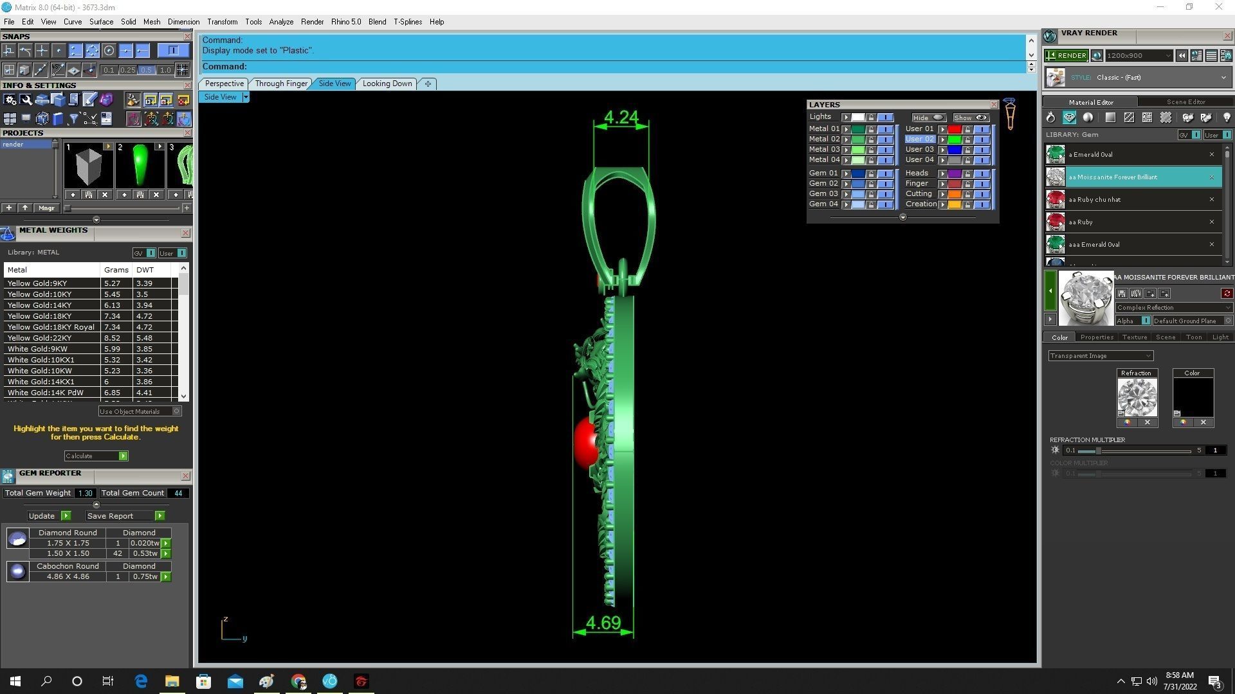1235x694 pixels.
Task: Click the funnel filter selection icon
Action: (73, 119)
